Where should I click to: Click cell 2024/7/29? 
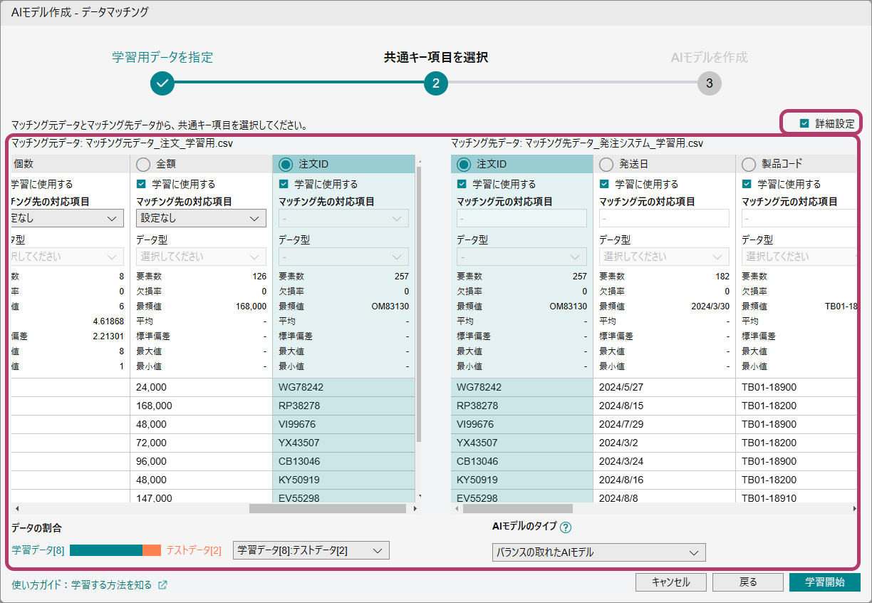pos(664,424)
